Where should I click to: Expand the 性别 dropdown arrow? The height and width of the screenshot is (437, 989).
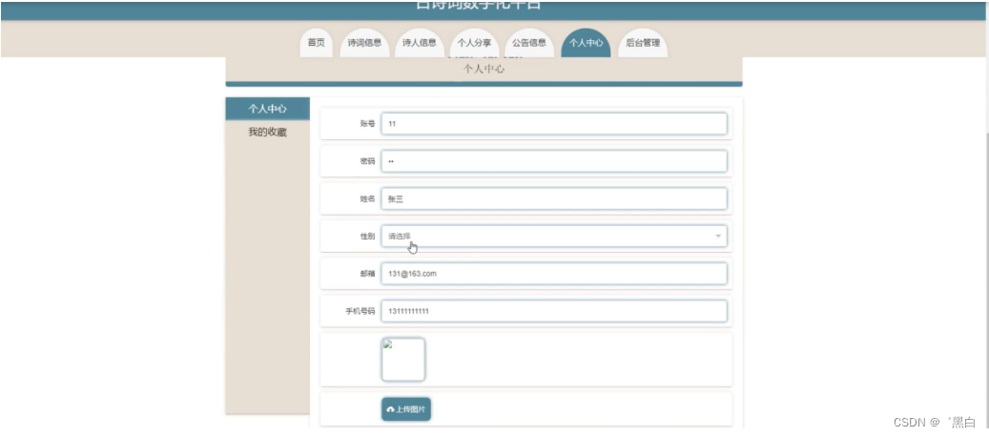pos(718,237)
